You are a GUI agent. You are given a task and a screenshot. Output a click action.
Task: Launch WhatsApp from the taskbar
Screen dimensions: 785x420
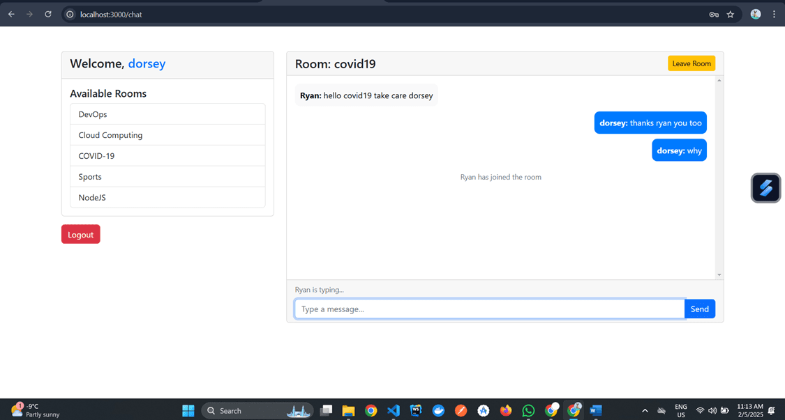528,410
